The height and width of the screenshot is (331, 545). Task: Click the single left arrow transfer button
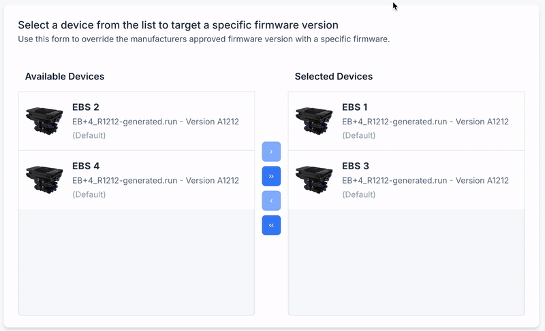click(x=271, y=201)
